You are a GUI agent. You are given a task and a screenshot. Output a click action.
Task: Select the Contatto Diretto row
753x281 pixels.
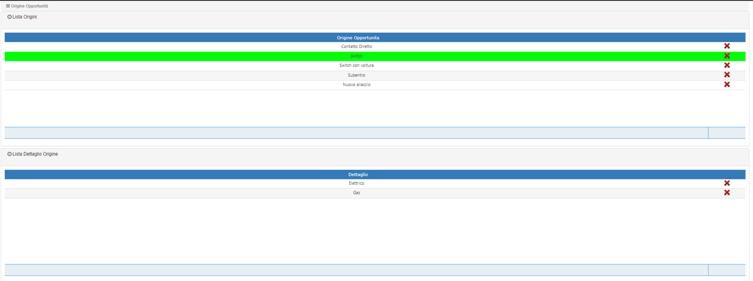coord(375,47)
